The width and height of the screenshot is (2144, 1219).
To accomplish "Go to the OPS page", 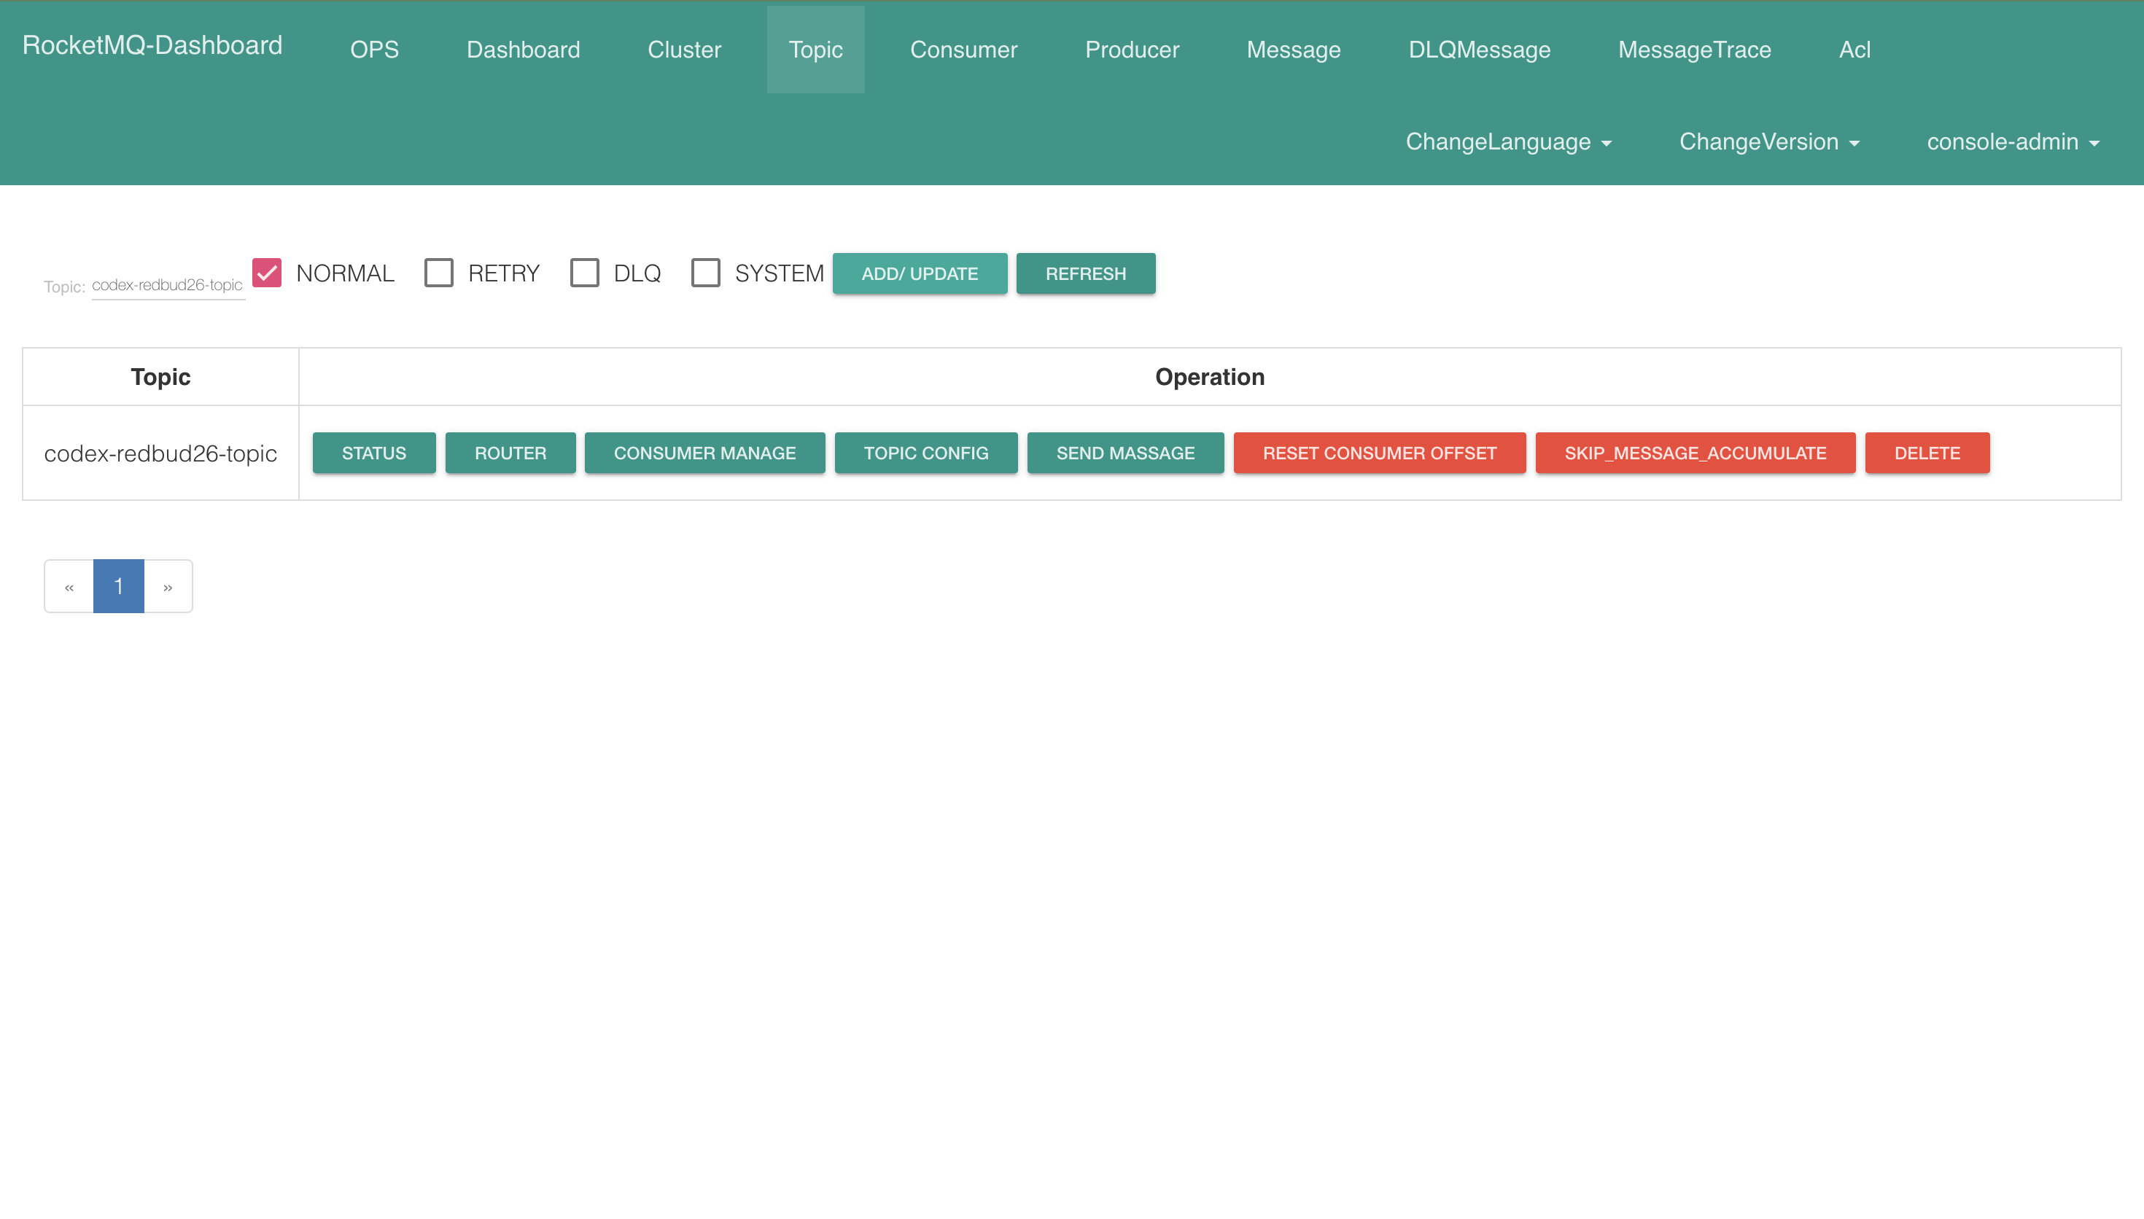I will click(x=374, y=50).
